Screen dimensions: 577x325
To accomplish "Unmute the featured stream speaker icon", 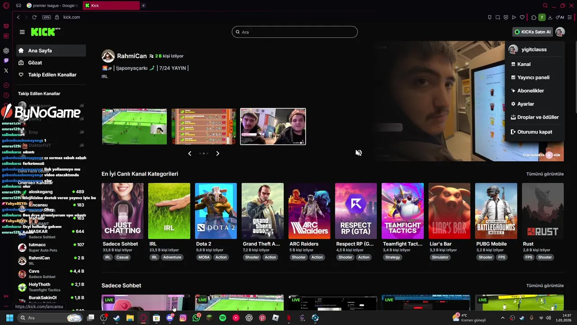I will pyautogui.click(x=358, y=153).
